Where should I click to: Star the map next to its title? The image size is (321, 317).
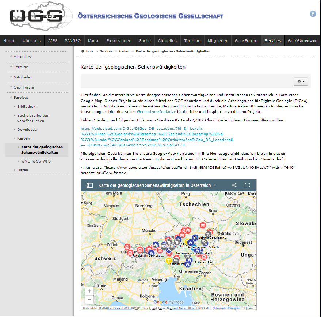(x=215, y=185)
